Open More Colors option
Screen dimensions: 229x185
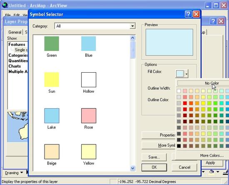[x=212, y=155]
